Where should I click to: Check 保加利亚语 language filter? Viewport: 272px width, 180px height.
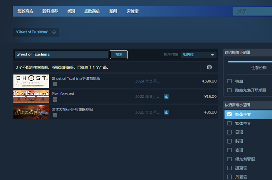click(x=229, y=159)
